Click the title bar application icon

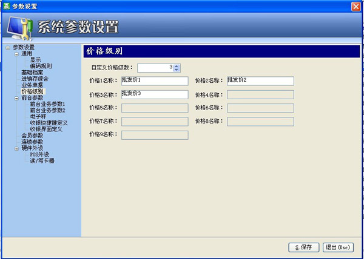click(5, 5)
